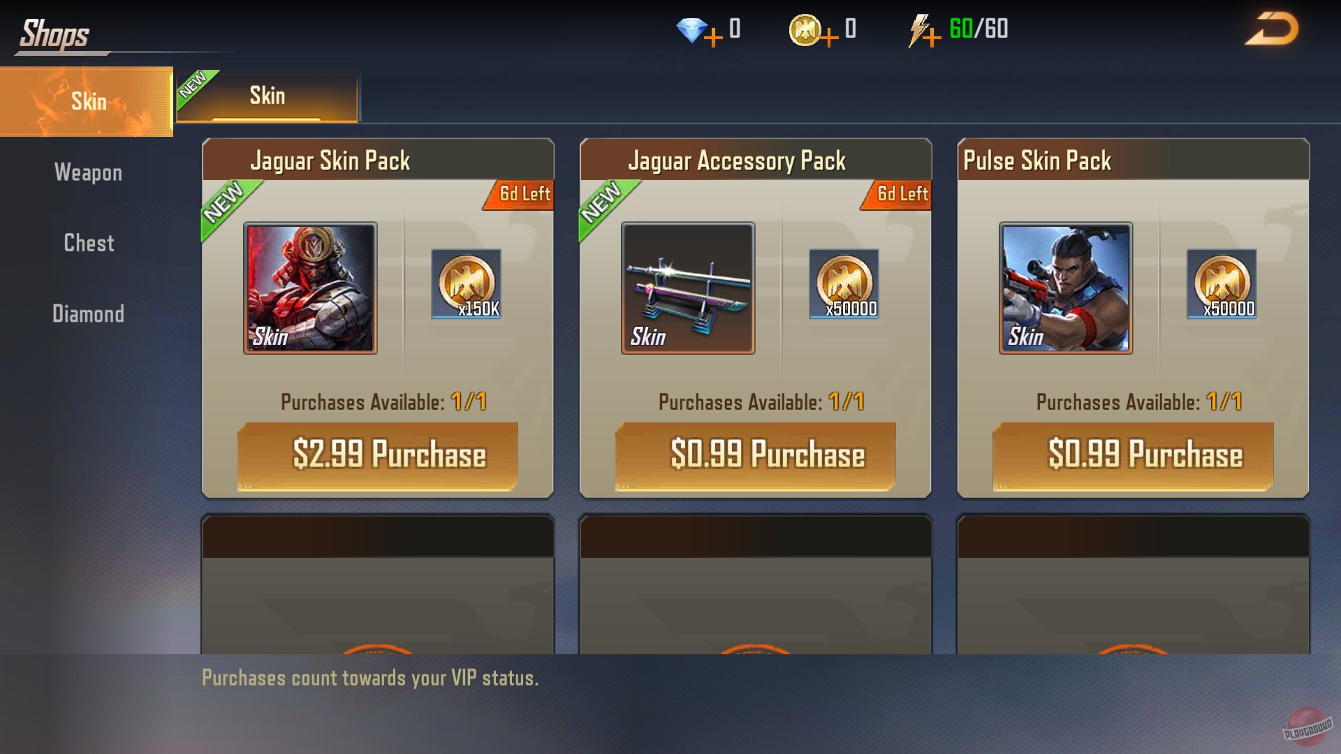Screen dimensions: 1341x754
Task: Purchase Pulse Skin Pack for $0.99
Action: pyautogui.click(x=1133, y=456)
